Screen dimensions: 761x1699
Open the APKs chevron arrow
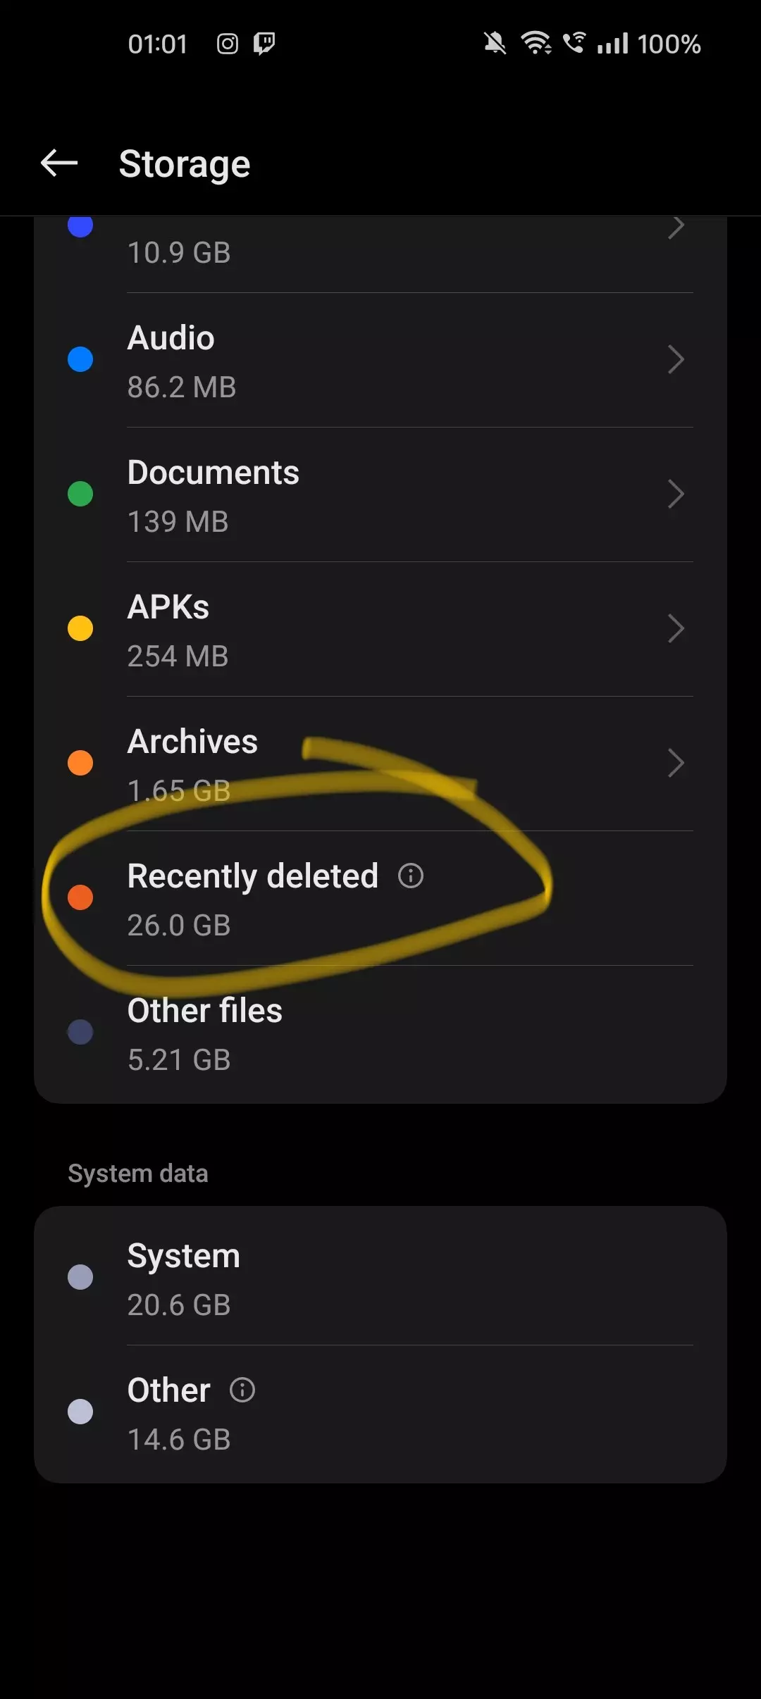pyautogui.click(x=676, y=628)
